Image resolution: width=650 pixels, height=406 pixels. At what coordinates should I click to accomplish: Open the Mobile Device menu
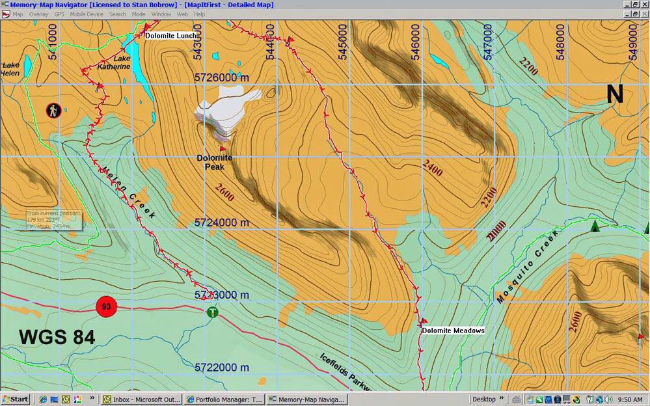coord(87,14)
